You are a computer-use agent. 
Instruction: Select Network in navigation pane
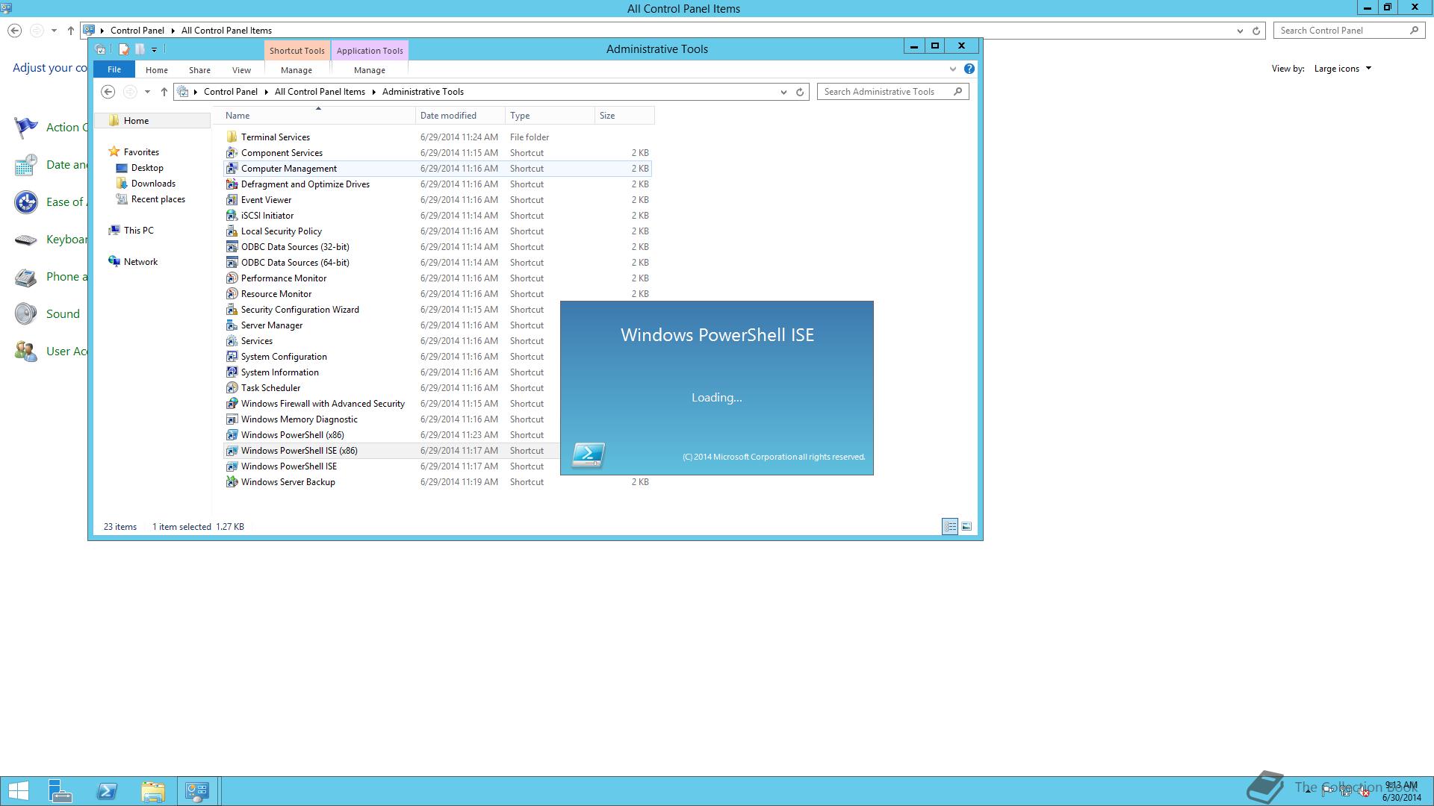pyautogui.click(x=140, y=262)
